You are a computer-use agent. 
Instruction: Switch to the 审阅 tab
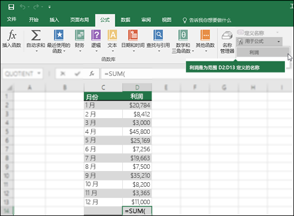click(146, 20)
